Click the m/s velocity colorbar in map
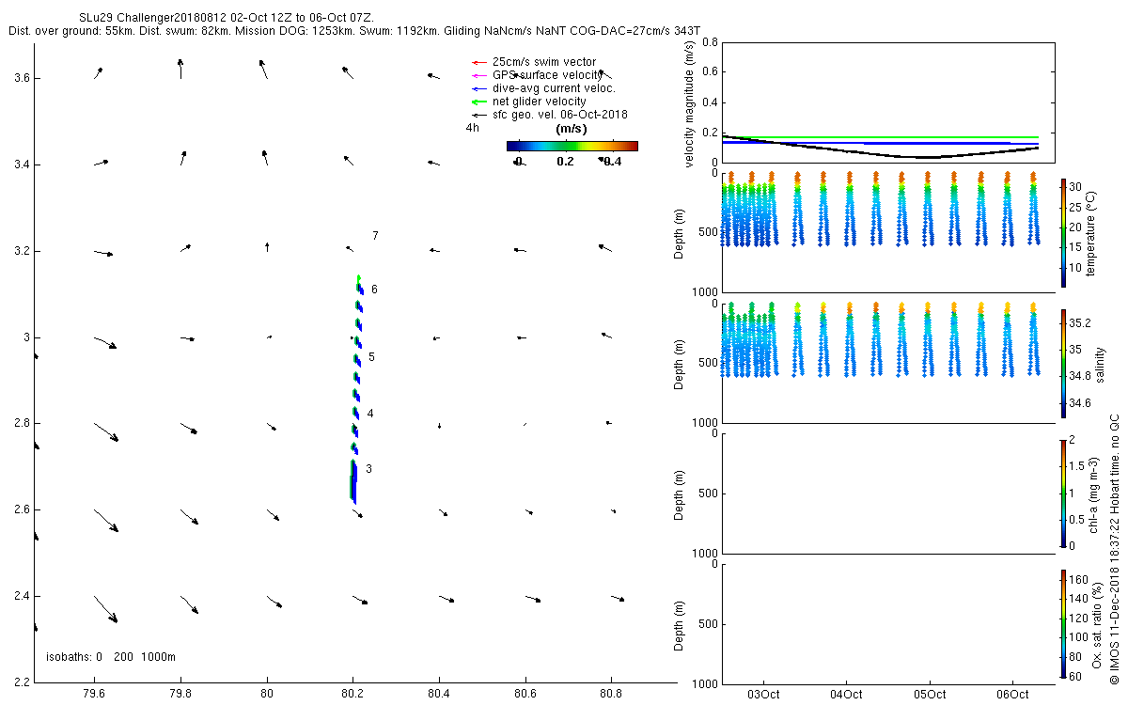Image resolution: width=1128 pixels, height=705 pixels. 572,146
